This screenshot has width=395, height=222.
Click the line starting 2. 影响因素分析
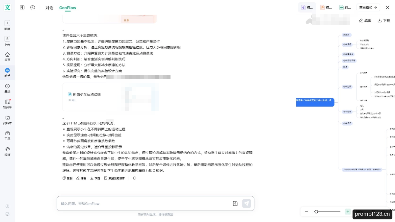(121, 47)
